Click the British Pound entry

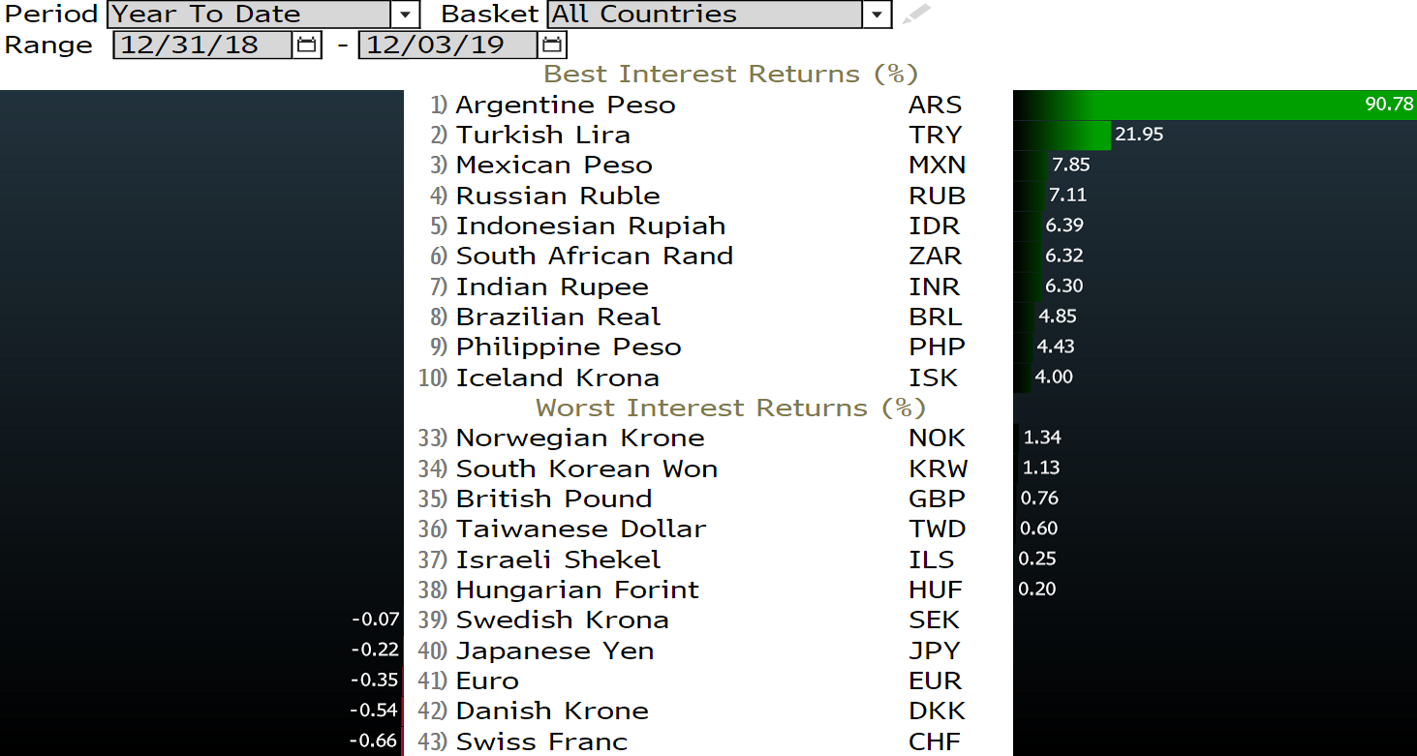pos(554,499)
